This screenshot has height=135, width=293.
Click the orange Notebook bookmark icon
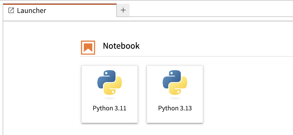(x=88, y=47)
